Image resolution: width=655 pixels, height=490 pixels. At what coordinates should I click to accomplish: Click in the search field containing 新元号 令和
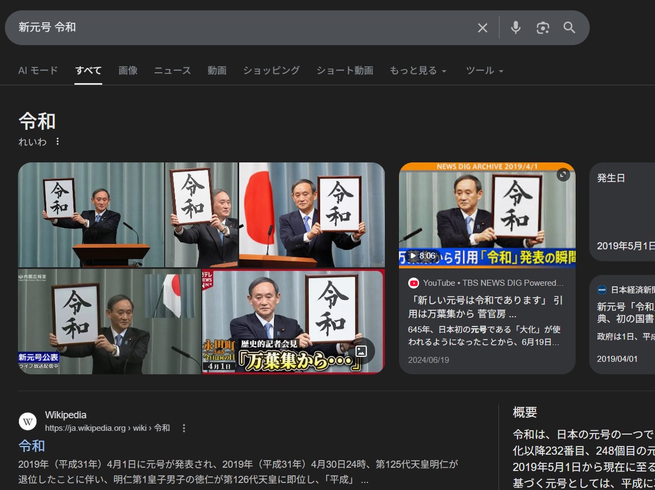click(x=239, y=28)
